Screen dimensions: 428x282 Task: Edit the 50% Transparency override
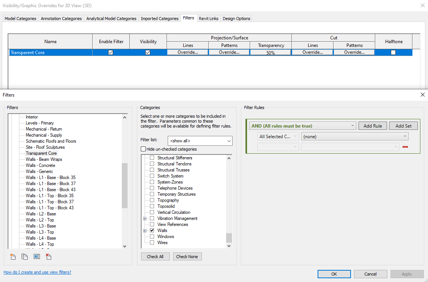271,52
